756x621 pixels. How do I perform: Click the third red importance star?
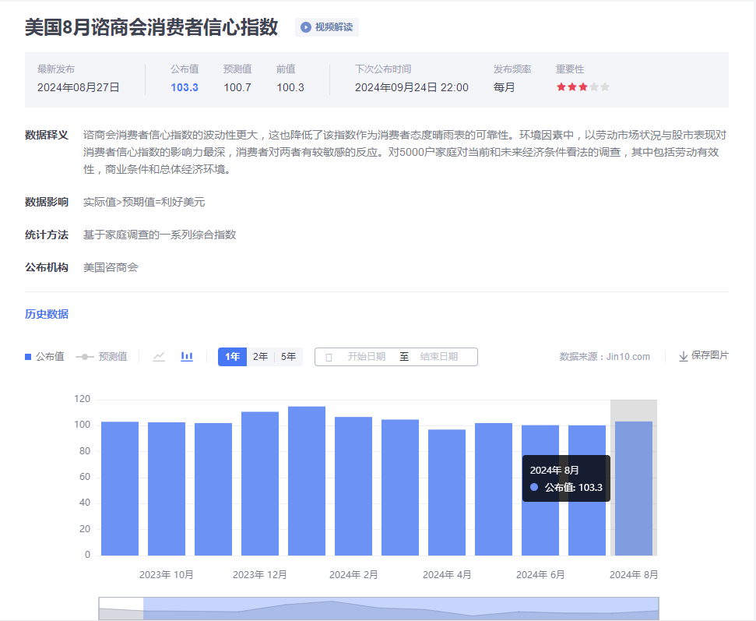583,87
